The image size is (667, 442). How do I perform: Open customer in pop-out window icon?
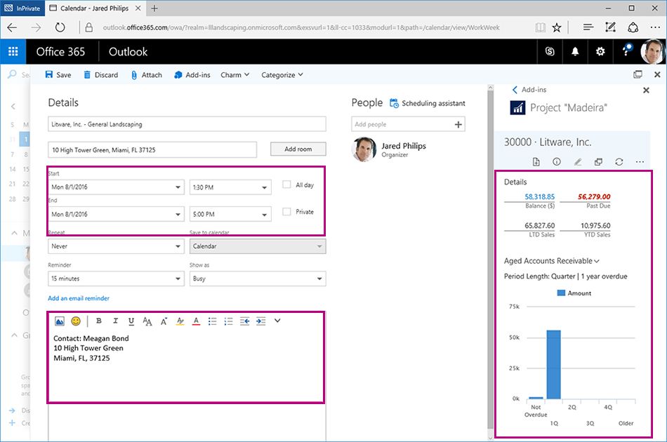tap(598, 162)
